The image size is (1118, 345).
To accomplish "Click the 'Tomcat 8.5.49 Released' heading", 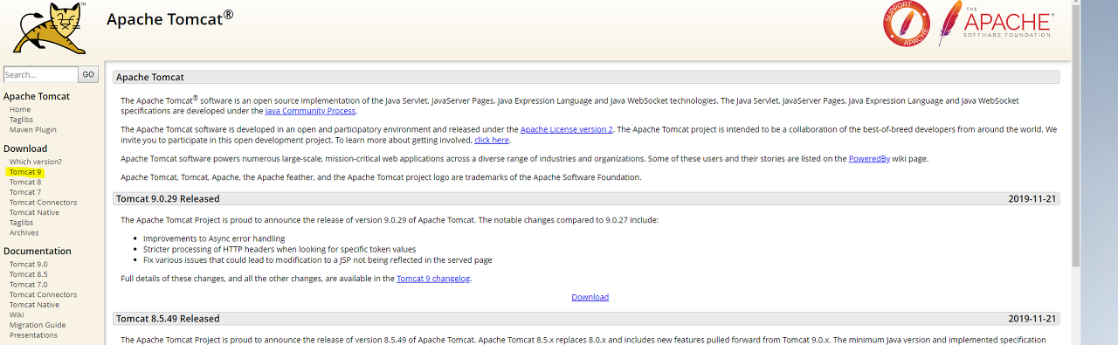I will (x=168, y=319).
